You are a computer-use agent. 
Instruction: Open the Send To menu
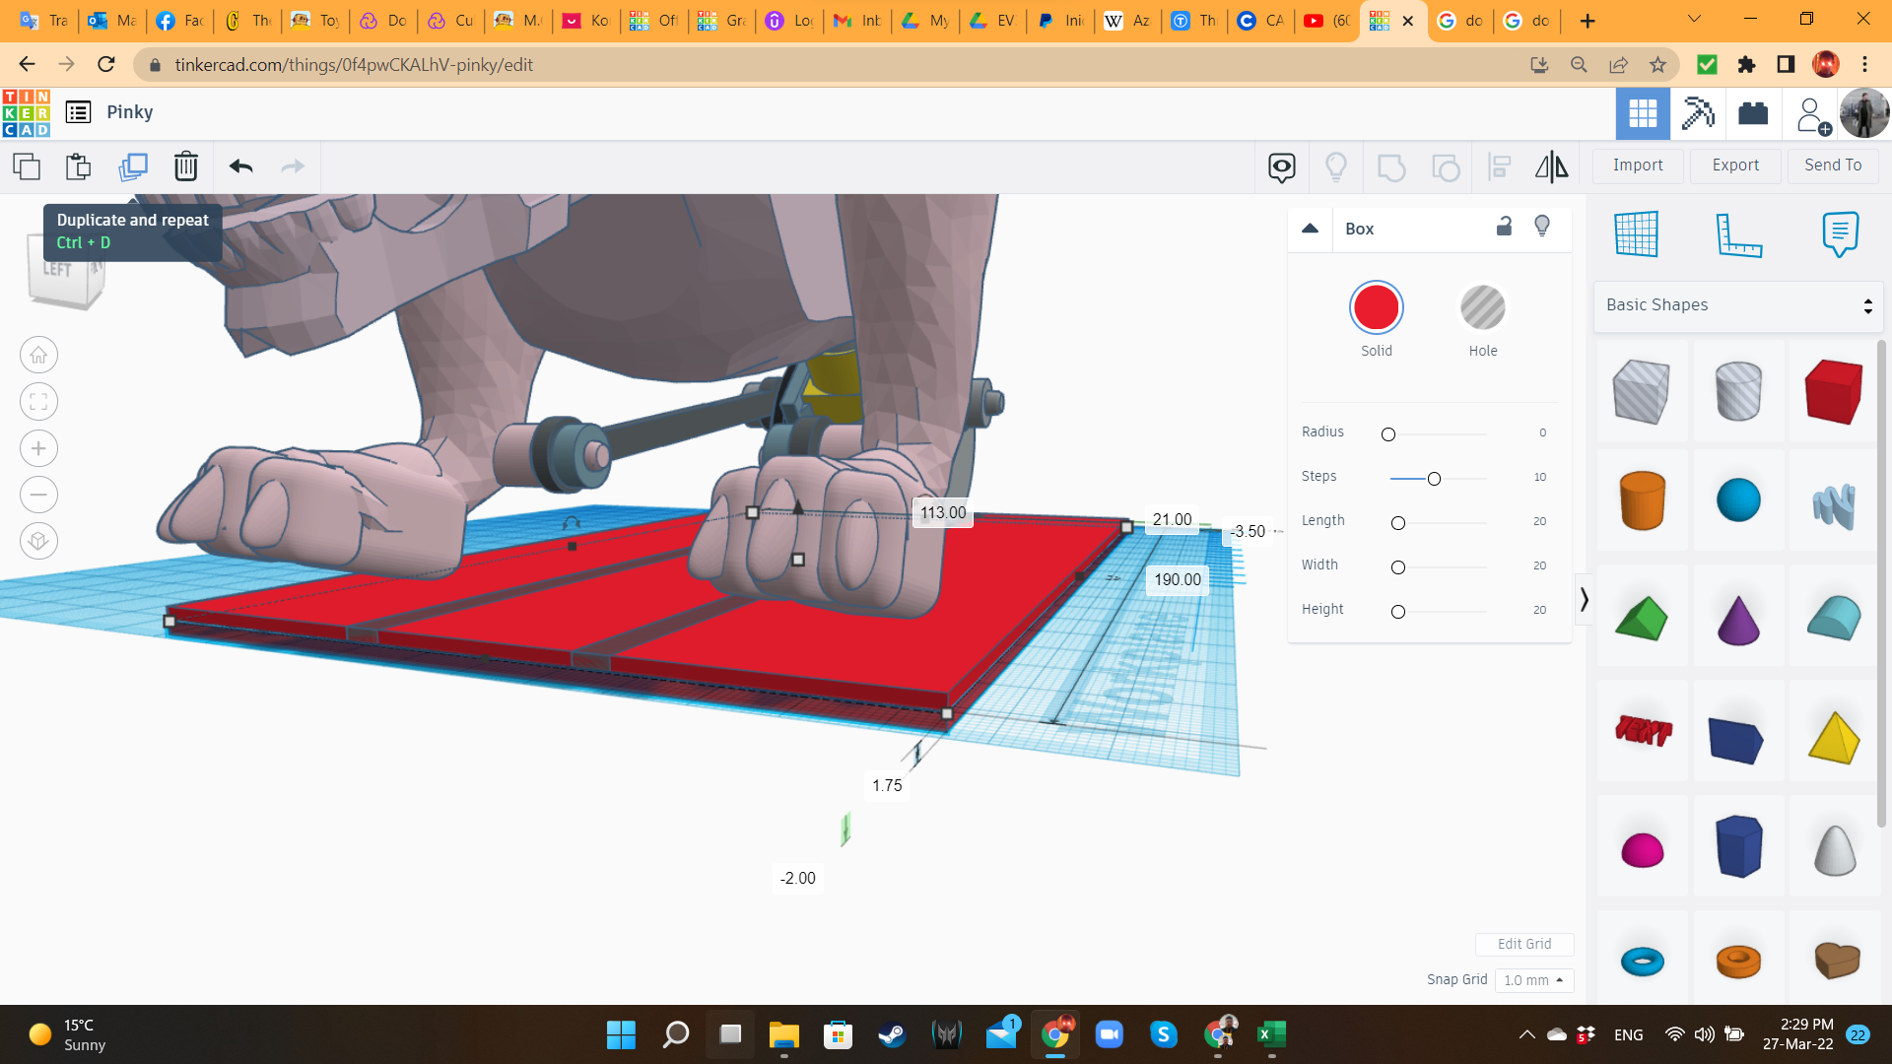click(x=1832, y=166)
